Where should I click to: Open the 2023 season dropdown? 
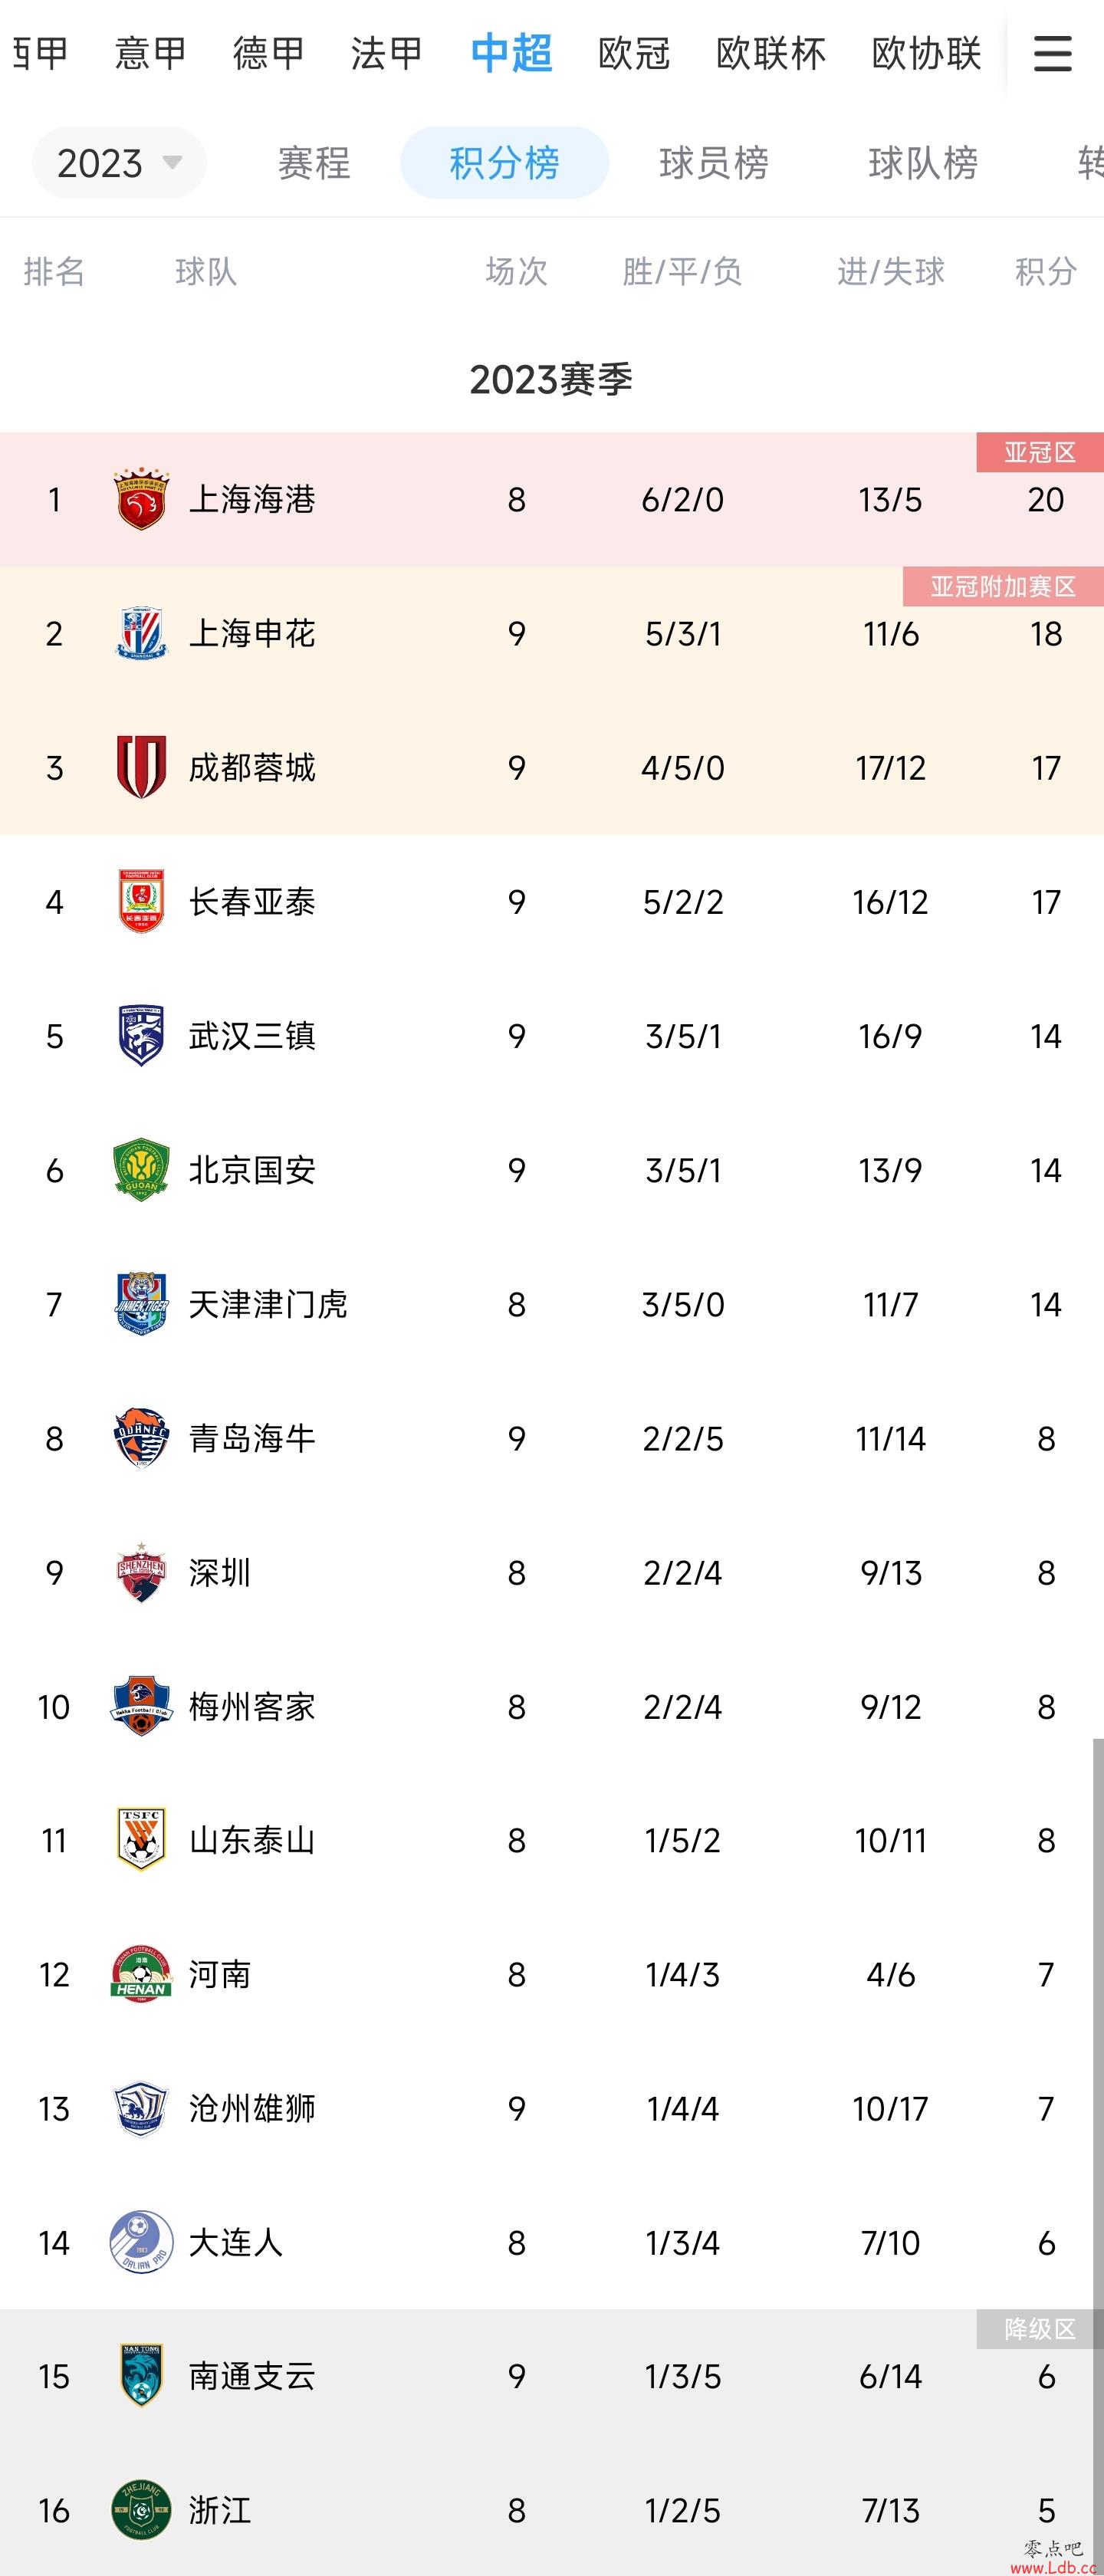tap(119, 162)
